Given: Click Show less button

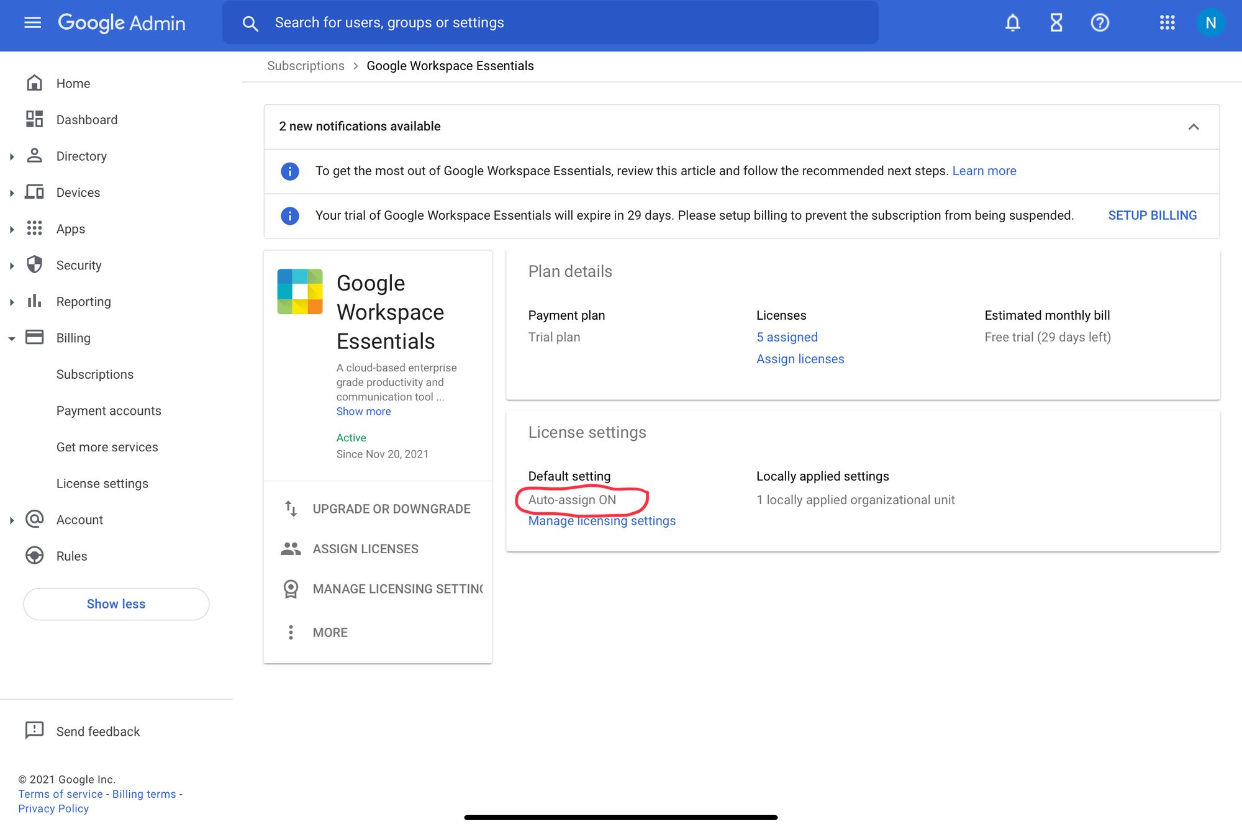Looking at the screenshot, I should click(116, 603).
